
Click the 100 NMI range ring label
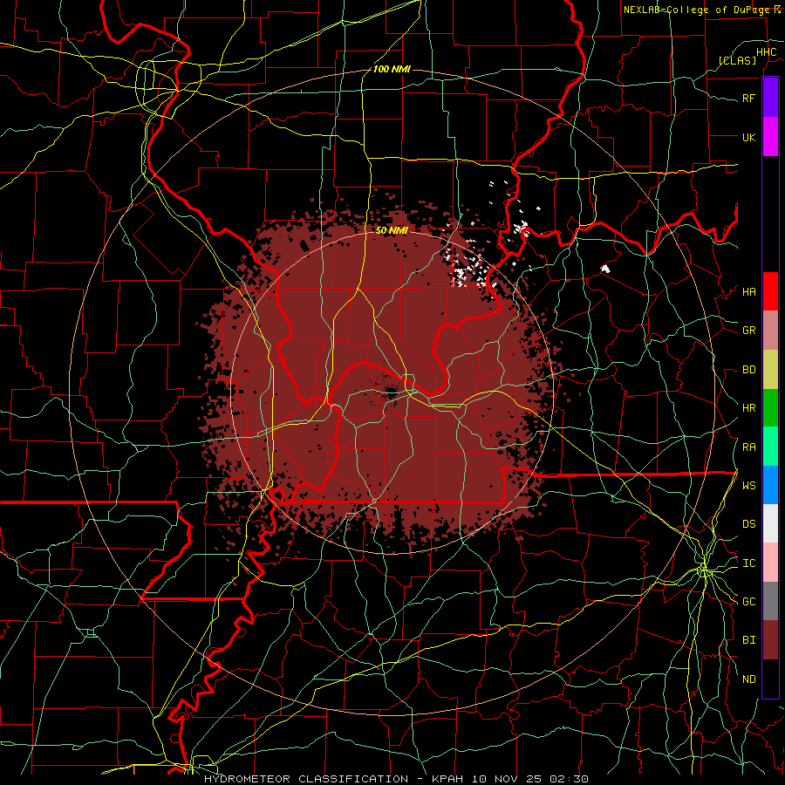(x=392, y=69)
